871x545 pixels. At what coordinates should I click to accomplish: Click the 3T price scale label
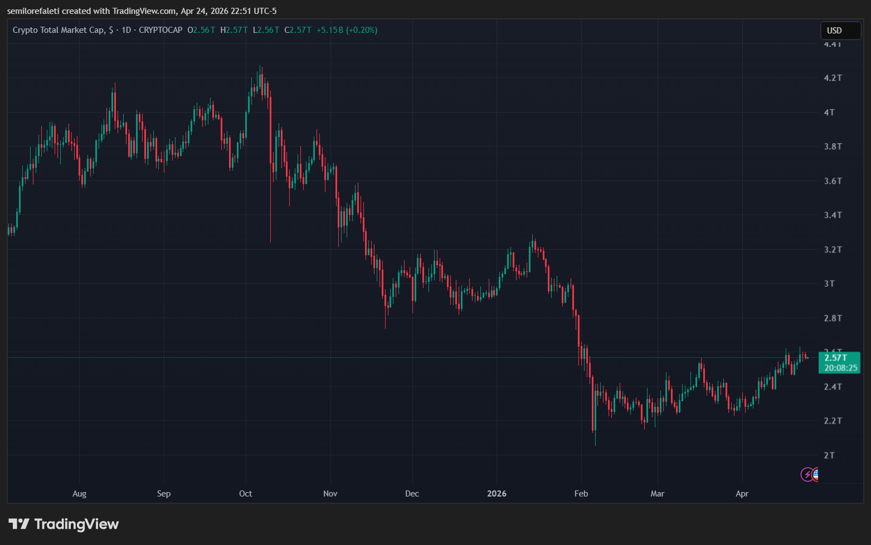[x=829, y=284]
